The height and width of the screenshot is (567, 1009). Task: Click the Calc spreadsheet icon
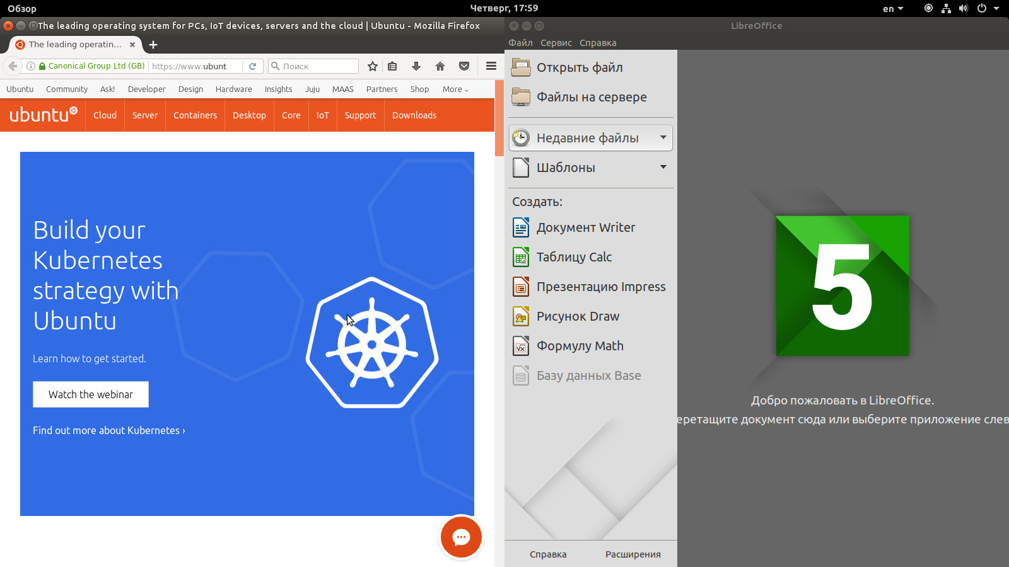(521, 257)
